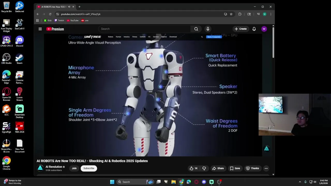Start voice search with the microphone icon
Viewport: 331px width, 186px height.
point(208,29)
